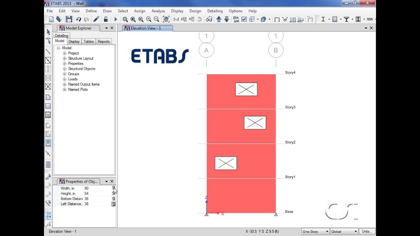Toggle the model lock padlock icon

click(106, 19)
